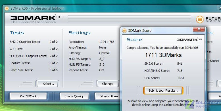221x111 pixels.
Task: Click the "Tests" section heading
Action: tap(17, 33)
